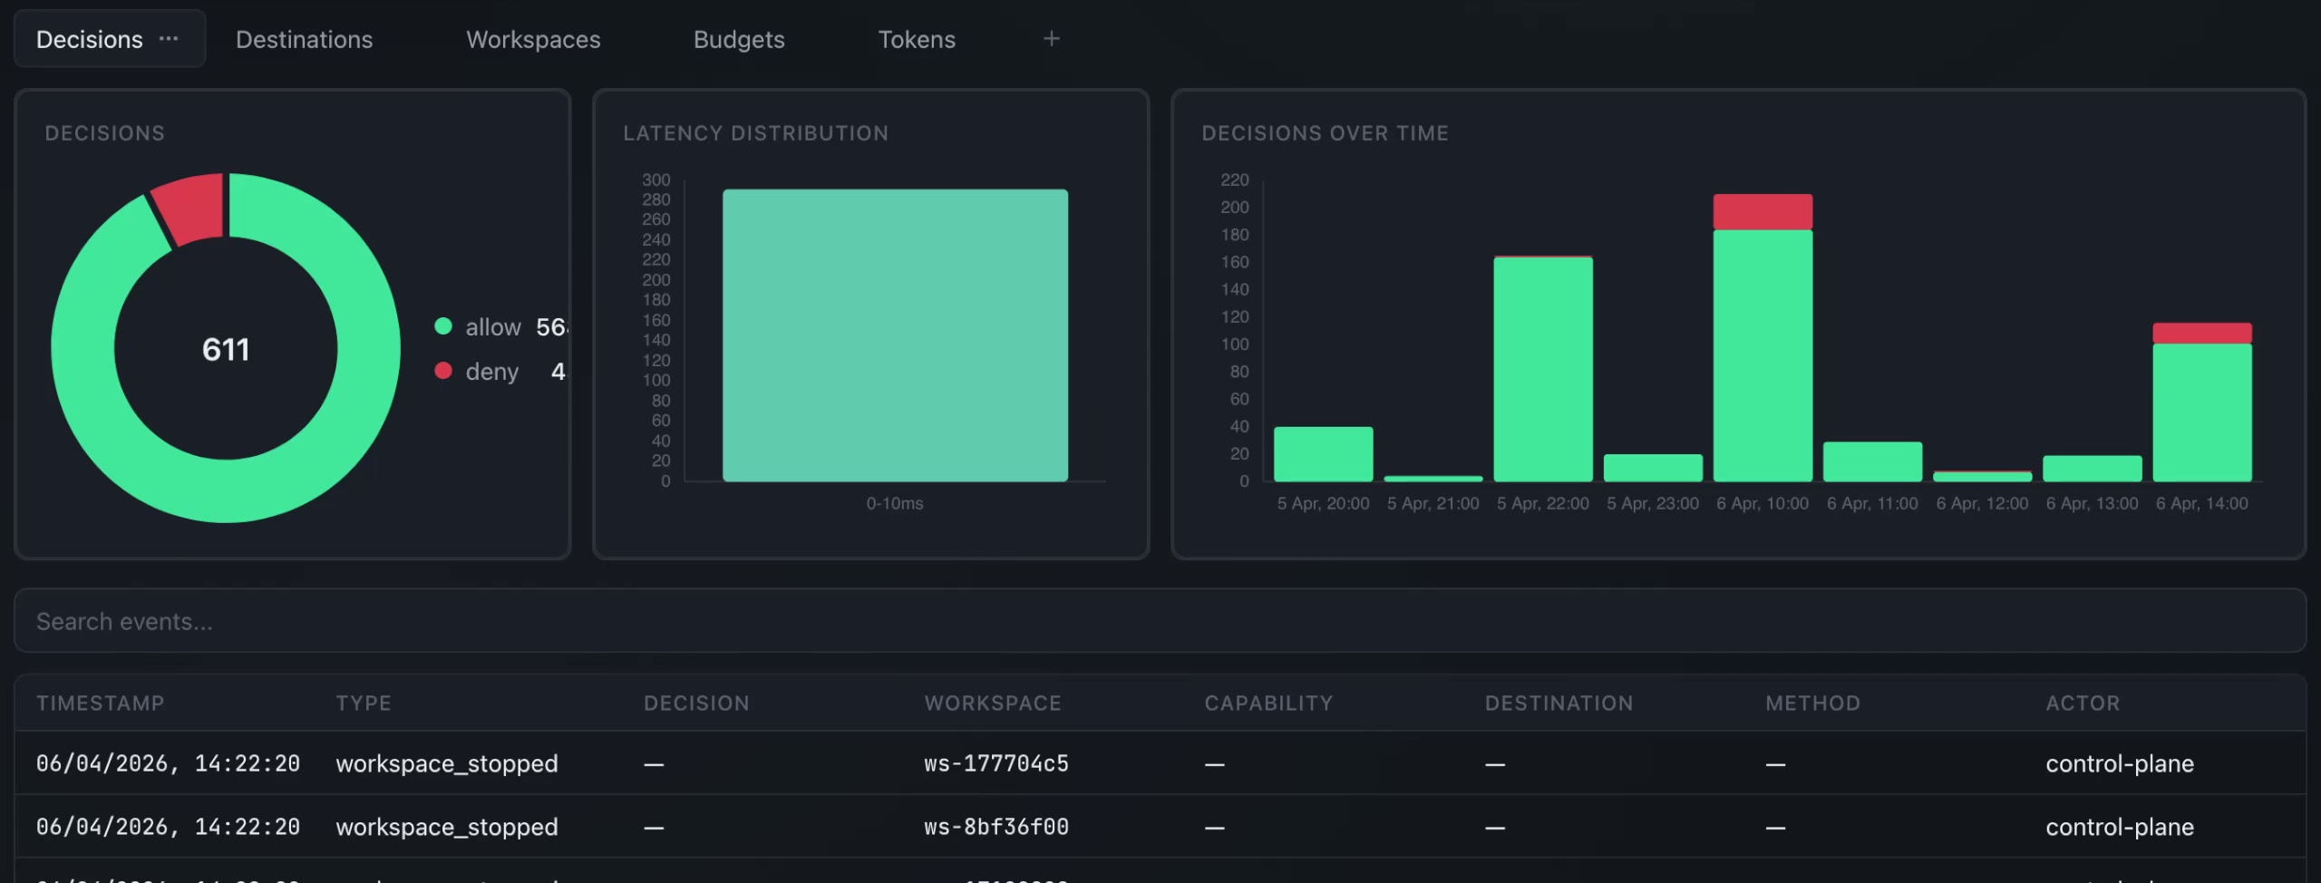2321x883 pixels.
Task: Select the red deny segment on 6 Apr 10:00 bar
Action: point(1763,212)
